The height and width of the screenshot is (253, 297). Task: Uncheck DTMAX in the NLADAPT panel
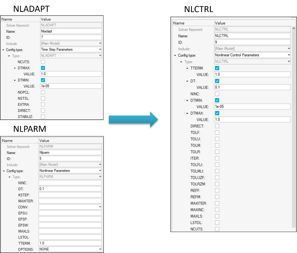[43, 68]
